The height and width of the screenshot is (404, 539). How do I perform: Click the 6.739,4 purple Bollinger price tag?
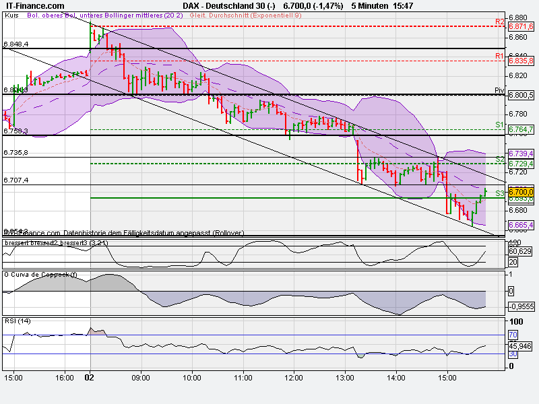(521, 154)
